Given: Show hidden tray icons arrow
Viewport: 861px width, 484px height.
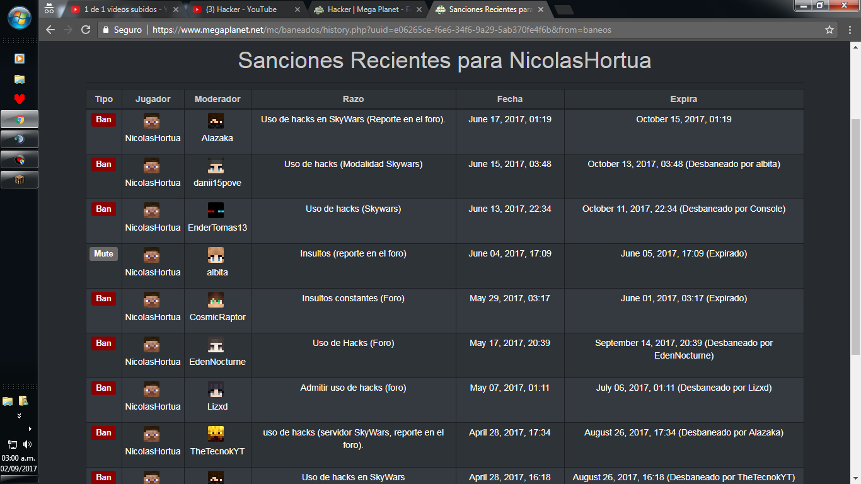Looking at the screenshot, I should [x=30, y=429].
